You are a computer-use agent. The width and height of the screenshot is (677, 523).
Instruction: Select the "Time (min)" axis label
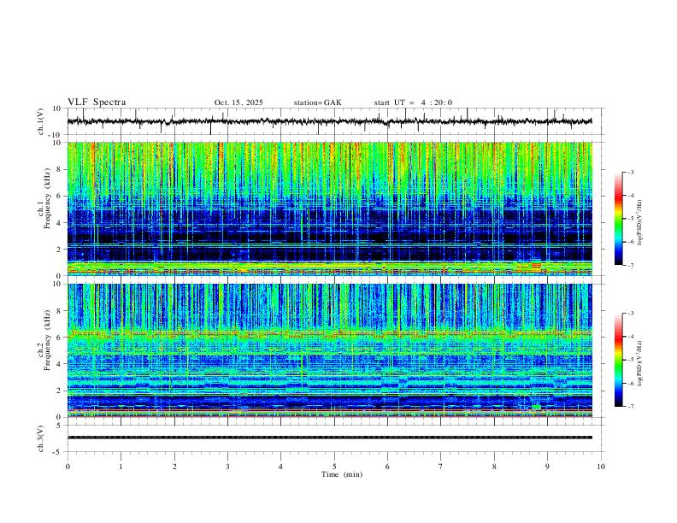pyautogui.click(x=342, y=474)
